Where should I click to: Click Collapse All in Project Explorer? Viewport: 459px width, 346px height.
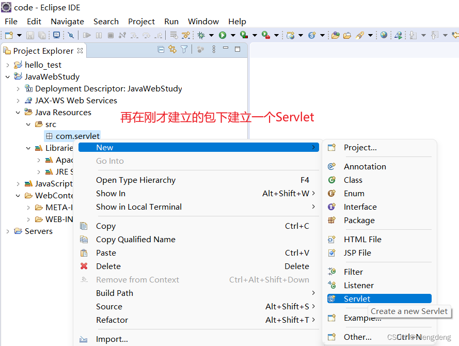pos(161,50)
